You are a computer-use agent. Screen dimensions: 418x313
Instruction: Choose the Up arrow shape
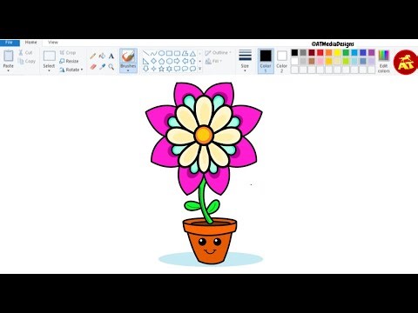[x=192, y=61]
